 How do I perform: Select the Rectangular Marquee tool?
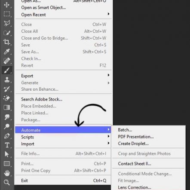click(7, 14)
